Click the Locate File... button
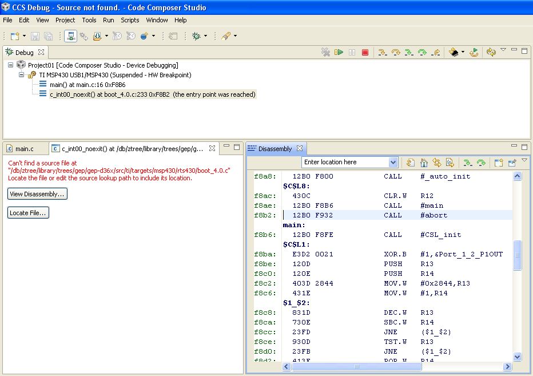The width and height of the screenshot is (533, 376). coord(28,213)
